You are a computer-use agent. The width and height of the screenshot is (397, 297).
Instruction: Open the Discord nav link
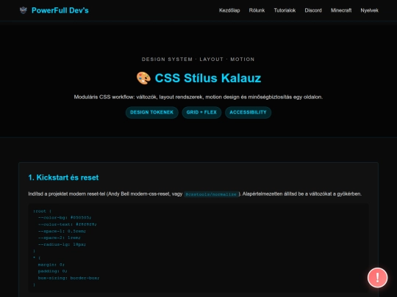coord(313,10)
